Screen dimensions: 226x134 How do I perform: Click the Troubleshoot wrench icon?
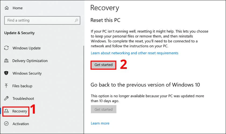tap(7, 99)
